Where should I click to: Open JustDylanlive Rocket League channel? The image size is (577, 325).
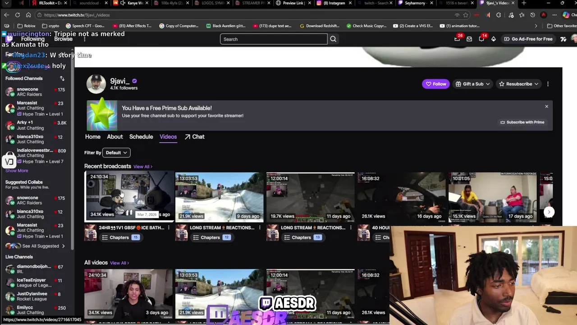(x=36, y=296)
